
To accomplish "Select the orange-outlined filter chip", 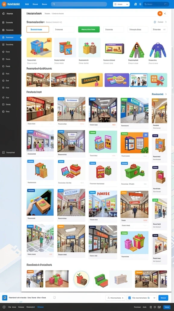I will point(38,29).
